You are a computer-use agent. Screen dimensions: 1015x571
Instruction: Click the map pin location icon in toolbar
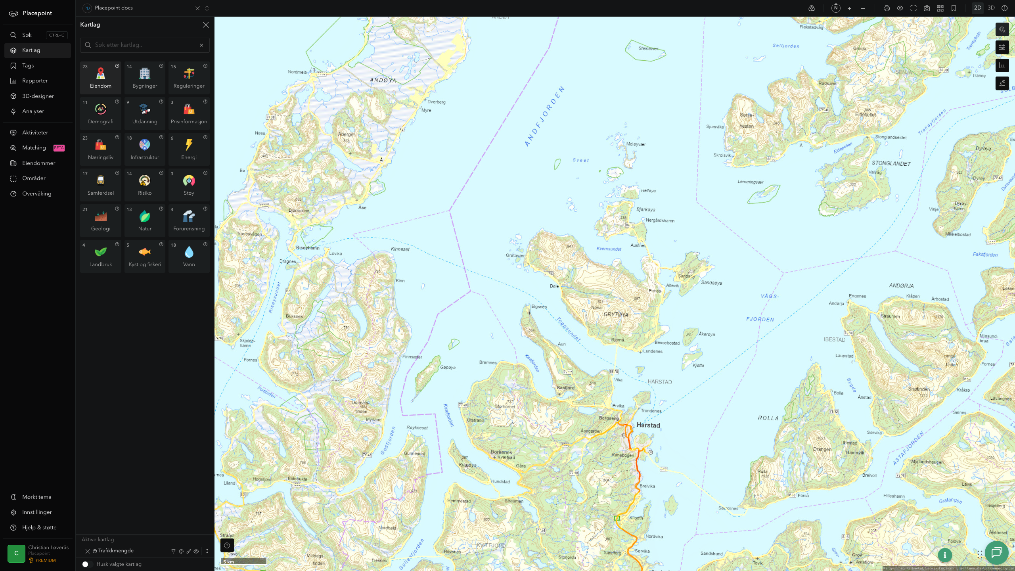click(x=812, y=8)
